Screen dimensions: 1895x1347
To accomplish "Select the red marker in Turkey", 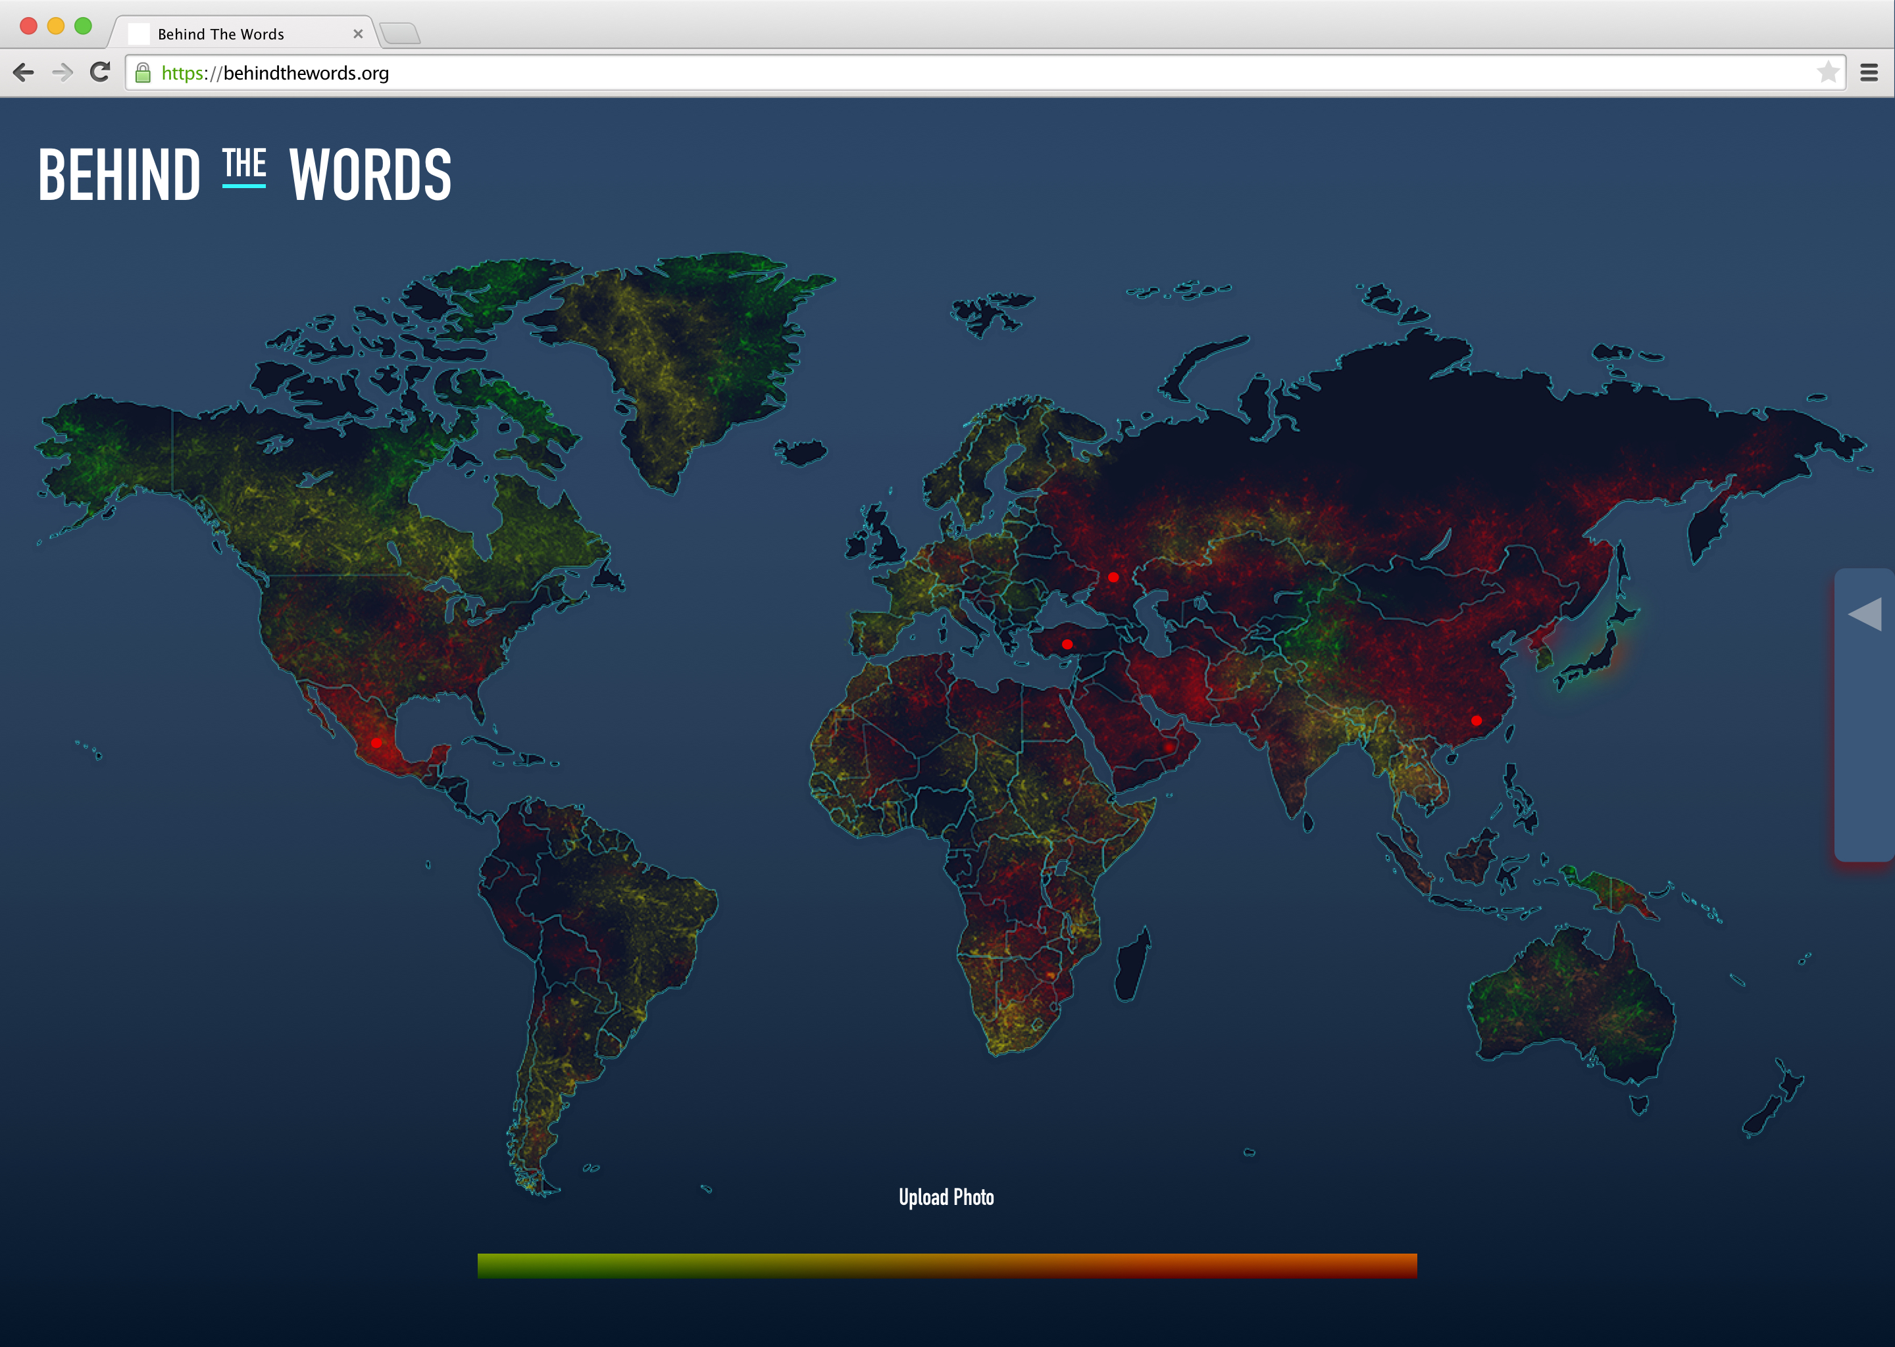I will coord(1067,645).
